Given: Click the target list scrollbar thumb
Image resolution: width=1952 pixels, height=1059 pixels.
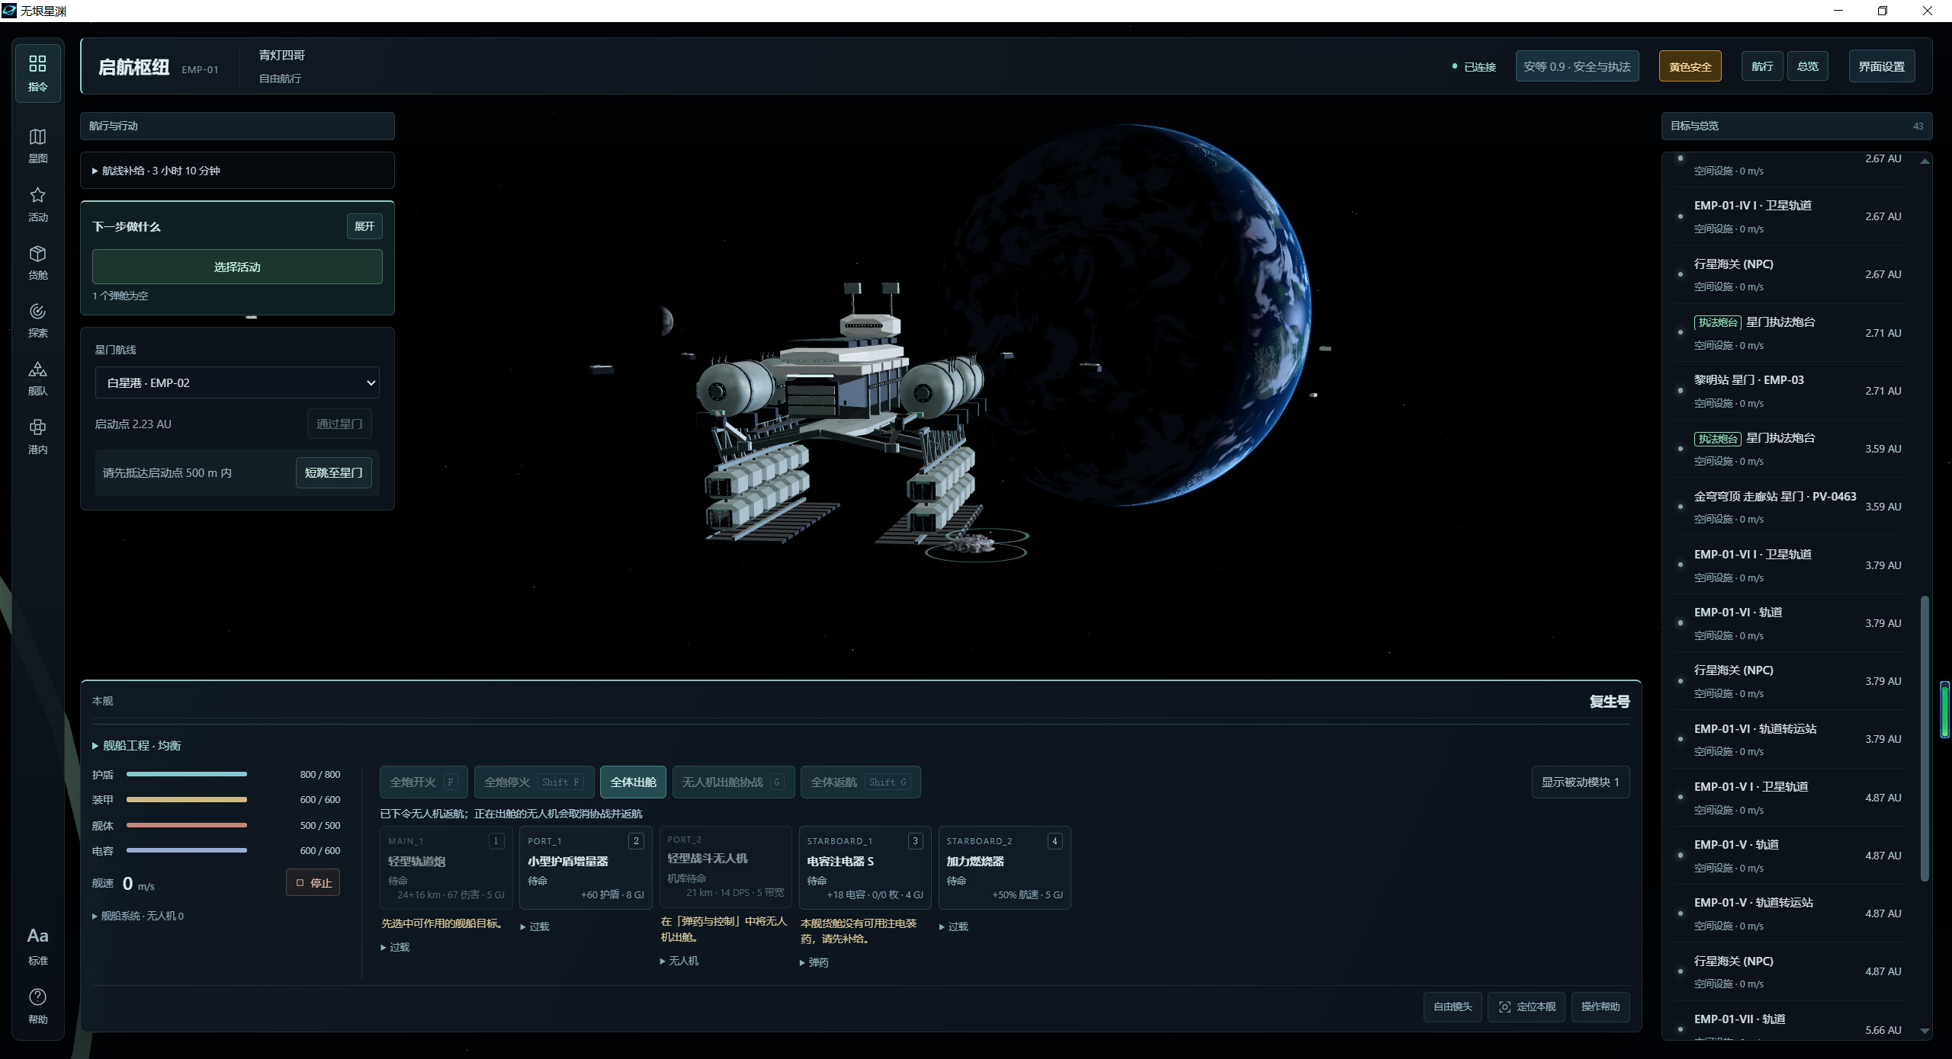Looking at the screenshot, I should [1925, 737].
